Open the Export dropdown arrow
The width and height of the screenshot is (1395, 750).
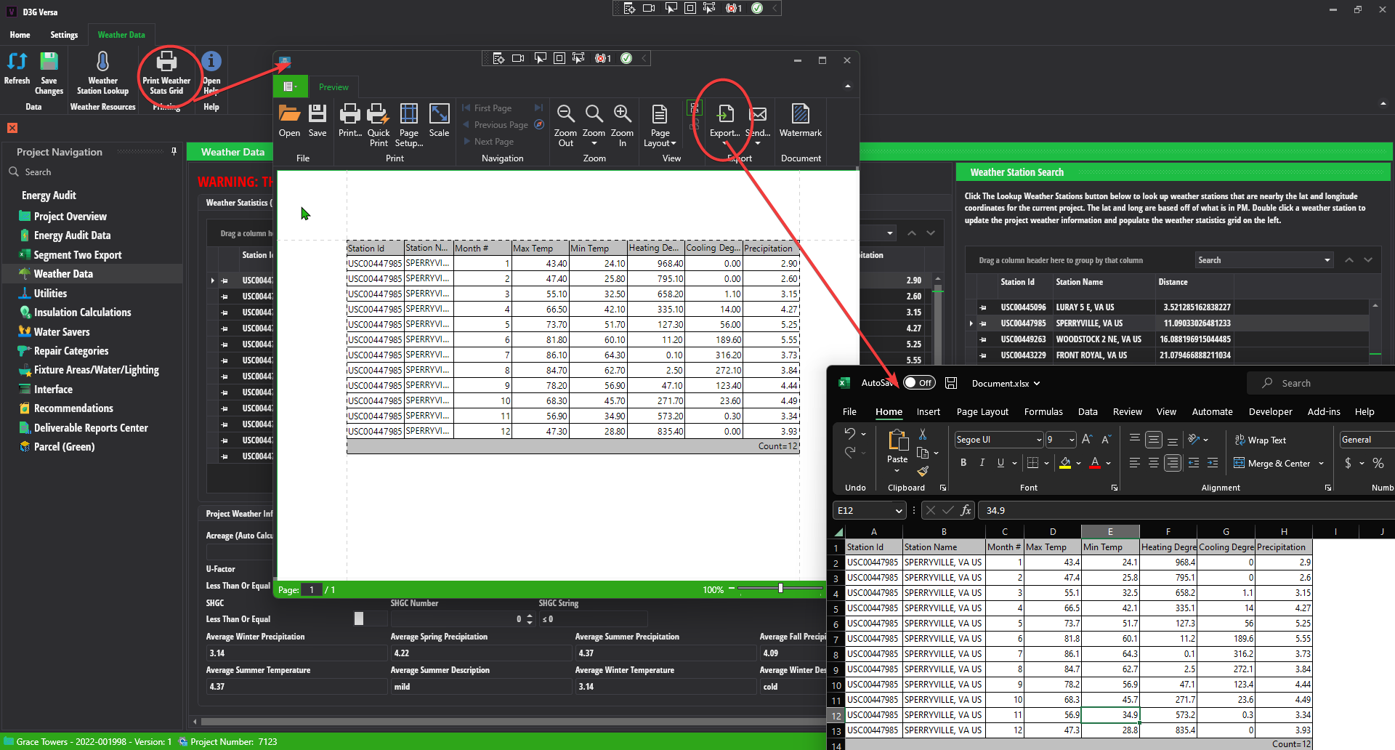pos(724,144)
